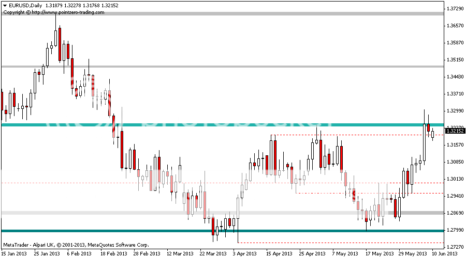The height and width of the screenshot is (258, 466).
Task: Click the 1.28690 price scale label
Action: tap(455, 213)
